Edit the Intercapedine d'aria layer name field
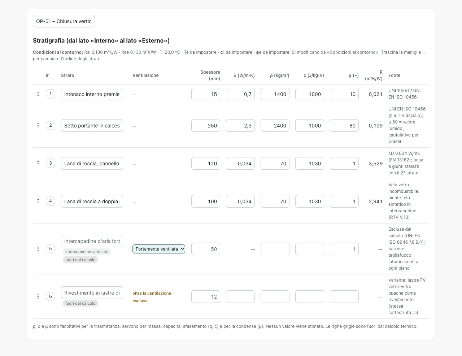The image size is (462, 356). tap(92, 241)
